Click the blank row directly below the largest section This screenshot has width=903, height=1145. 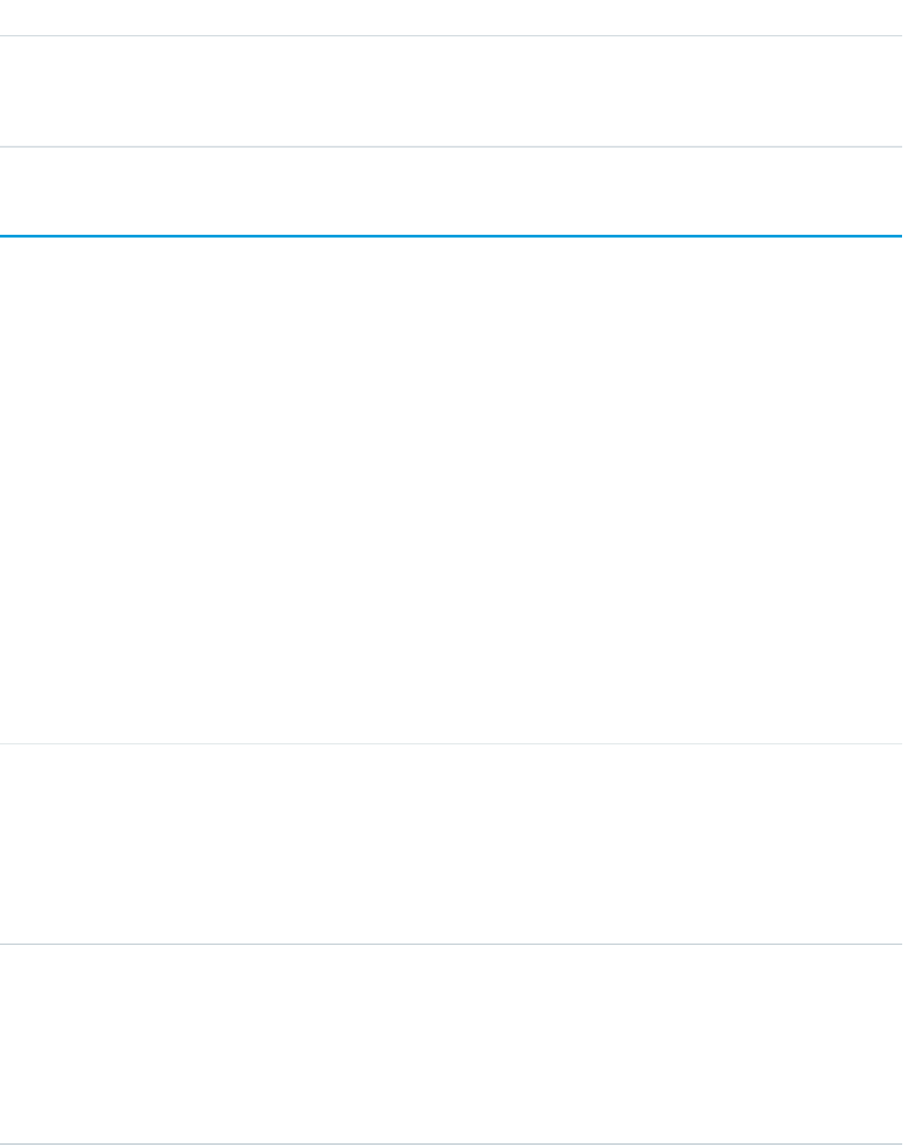point(451,844)
